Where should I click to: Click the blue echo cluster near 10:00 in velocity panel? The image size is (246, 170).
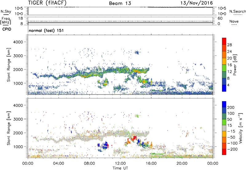[105, 145]
